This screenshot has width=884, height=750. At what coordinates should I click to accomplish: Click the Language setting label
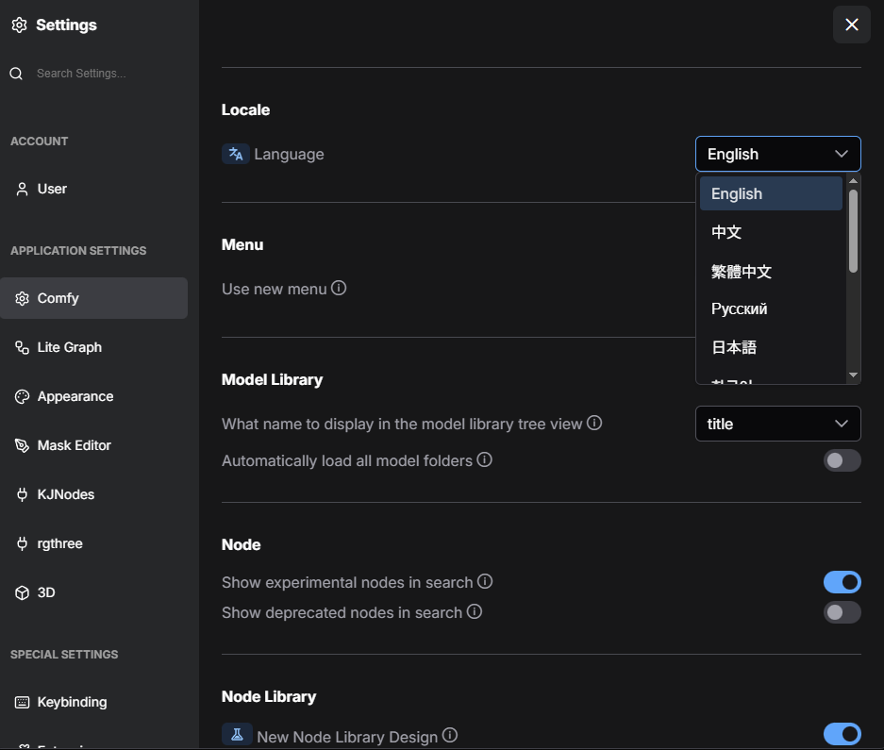click(289, 154)
